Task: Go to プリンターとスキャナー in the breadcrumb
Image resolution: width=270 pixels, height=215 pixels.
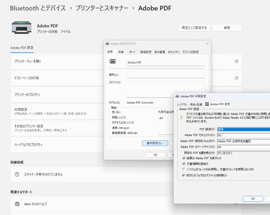Action: coord(102,8)
